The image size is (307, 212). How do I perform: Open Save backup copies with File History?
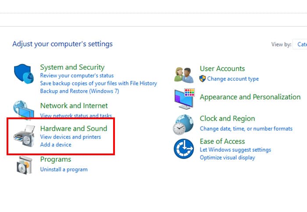pyautogui.click(x=99, y=83)
